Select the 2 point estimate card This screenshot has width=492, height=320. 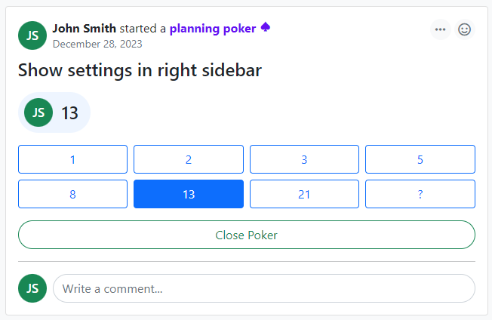(x=189, y=159)
